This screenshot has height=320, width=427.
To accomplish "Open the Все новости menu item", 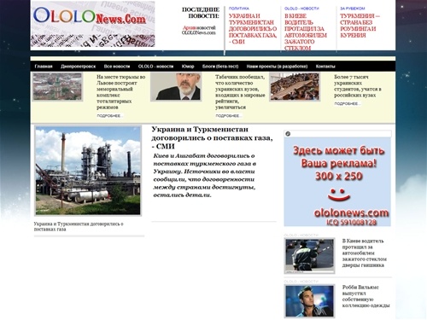I will [x=117, y=67].
